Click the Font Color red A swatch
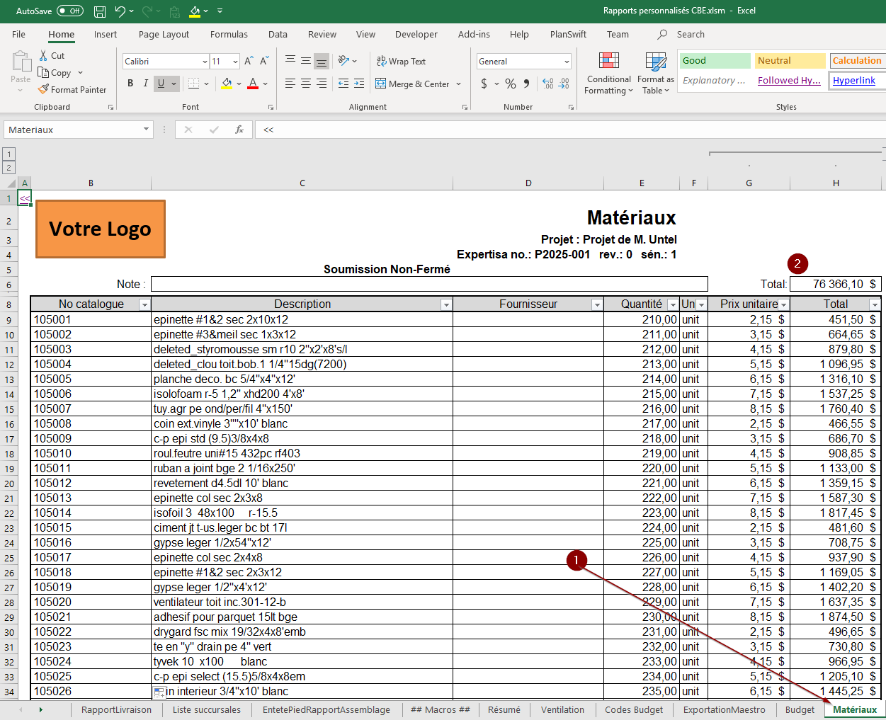The image size is (886, 720). (x=253, y=84)
